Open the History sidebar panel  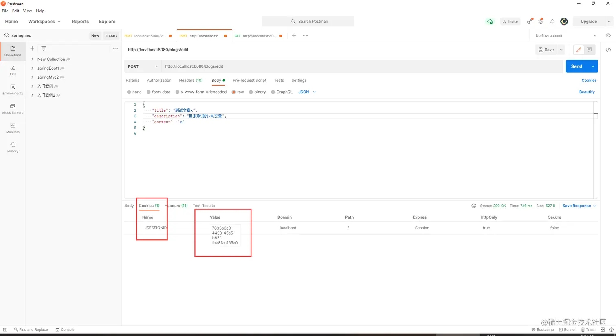click(13, 147)
